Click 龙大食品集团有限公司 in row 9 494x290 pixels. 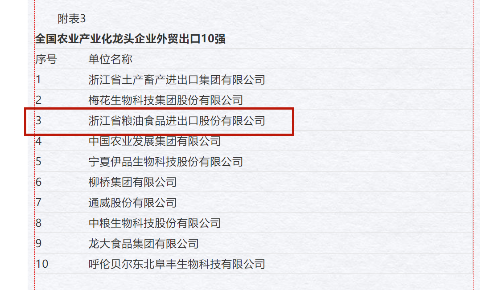(144, 244)
